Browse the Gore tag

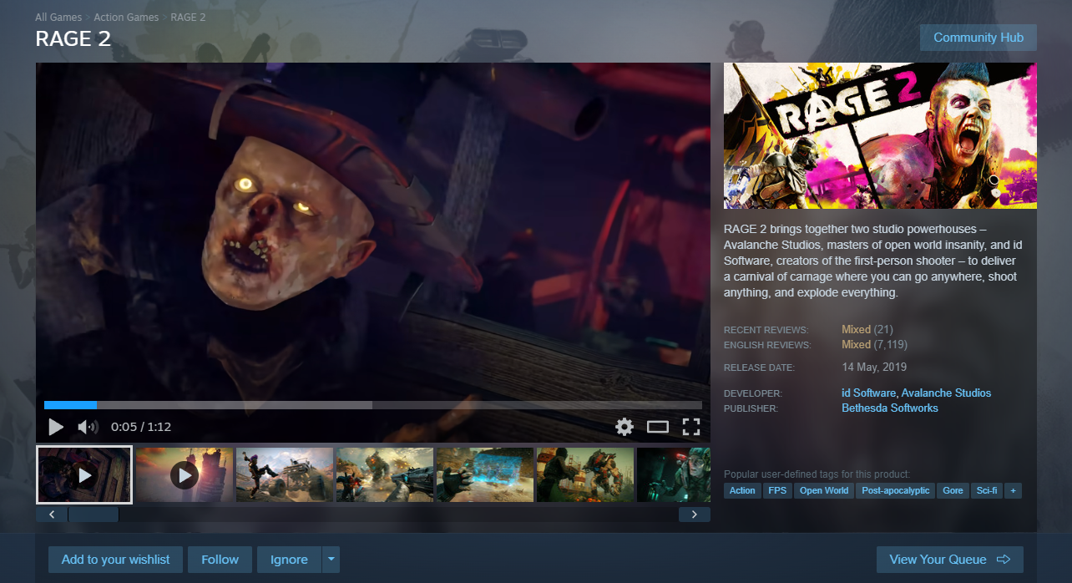pyautogui.click(x=953, y=491)
